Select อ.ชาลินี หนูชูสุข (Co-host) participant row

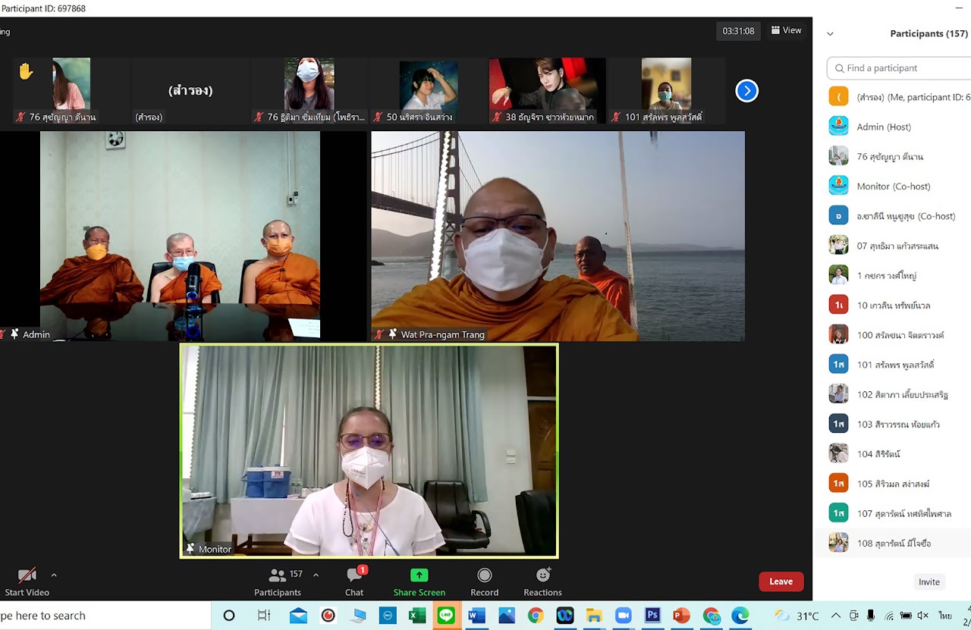pyautogui.click(x=895, y=216)
